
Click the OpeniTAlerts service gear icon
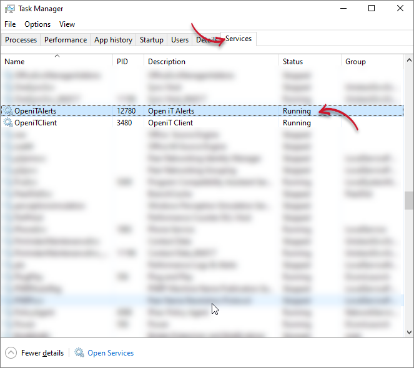(x=8, y=111)
